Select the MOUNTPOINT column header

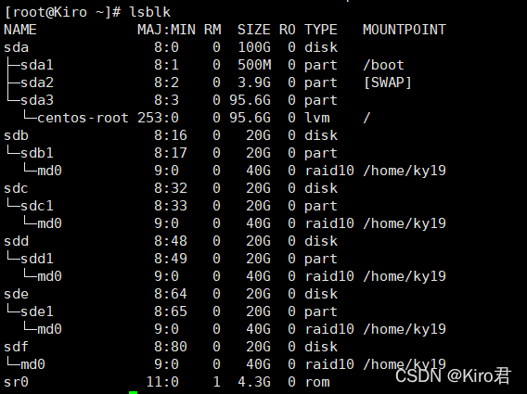click(405, 30)
